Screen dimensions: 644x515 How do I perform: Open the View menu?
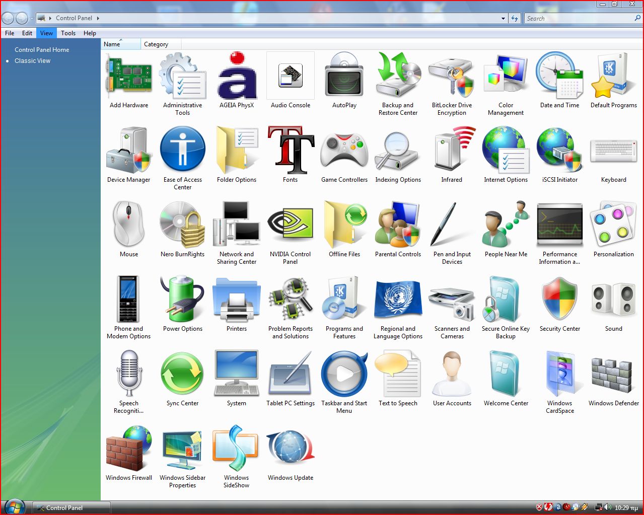tap(46, 33)
